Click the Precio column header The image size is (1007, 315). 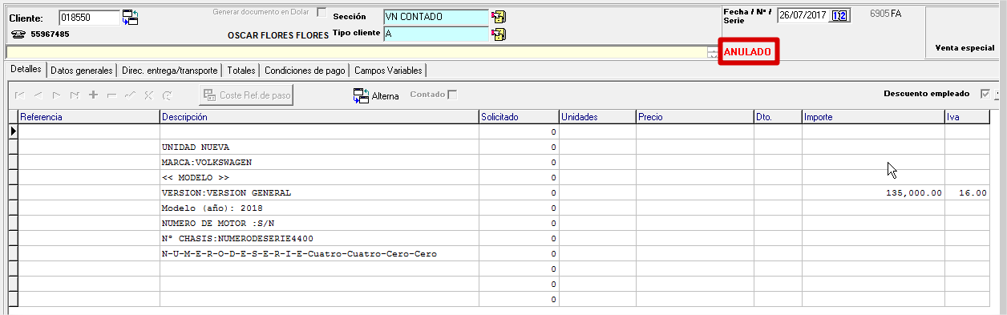(694, 117)
